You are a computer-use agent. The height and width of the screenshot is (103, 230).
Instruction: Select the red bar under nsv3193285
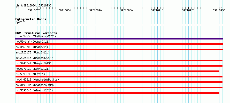(x=119, y=88)
